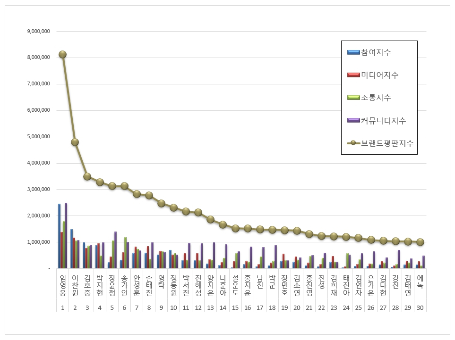Click the line marker above 김호중
The width and height of the screenshot is (455, 340).
[x=87, y=176]
